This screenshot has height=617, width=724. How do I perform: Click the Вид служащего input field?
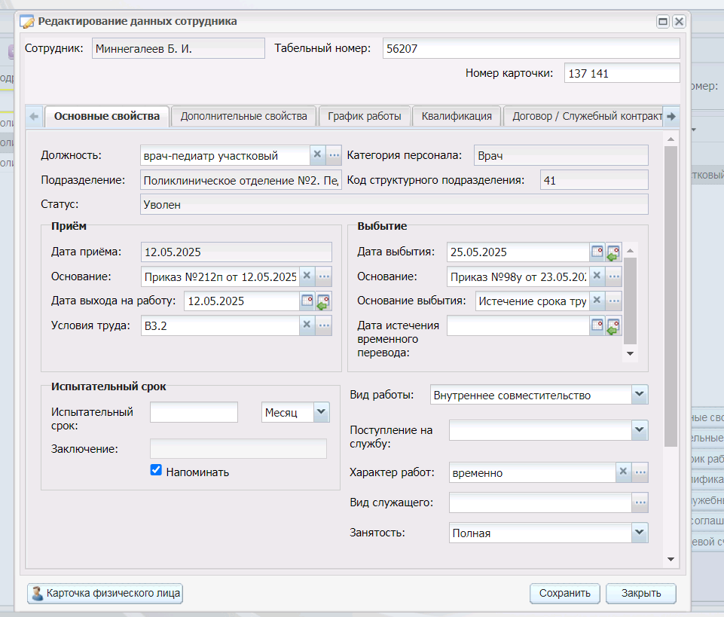[x=540, y=502]
